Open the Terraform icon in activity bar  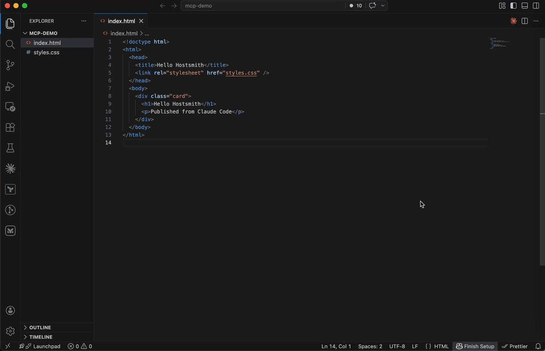10,190
